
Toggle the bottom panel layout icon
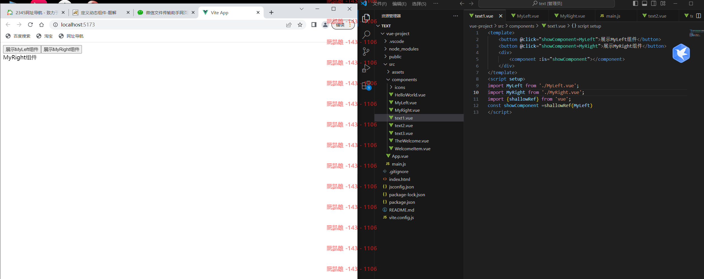point(644,3)
